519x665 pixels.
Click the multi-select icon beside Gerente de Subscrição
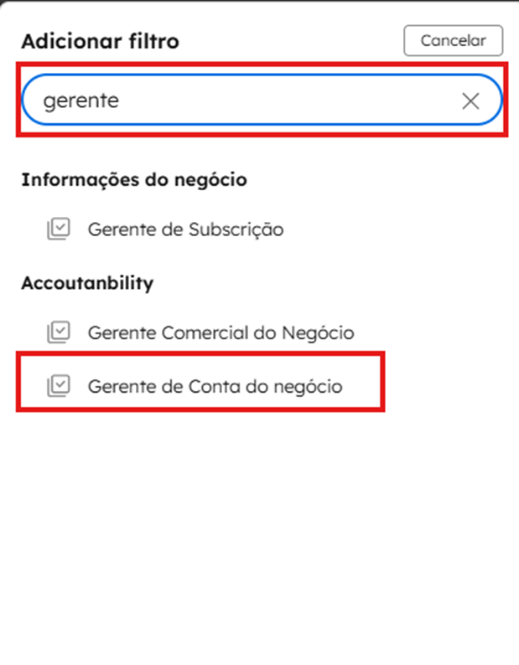coord(59,229)
